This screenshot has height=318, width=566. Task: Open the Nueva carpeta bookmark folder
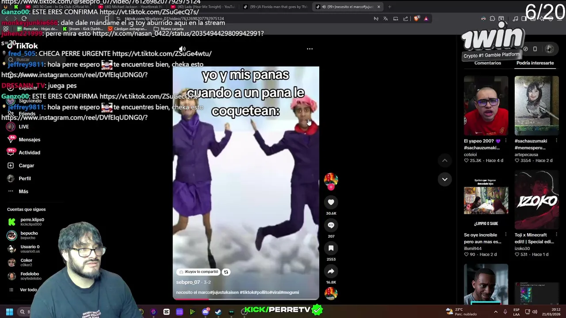tap(169, 29)
